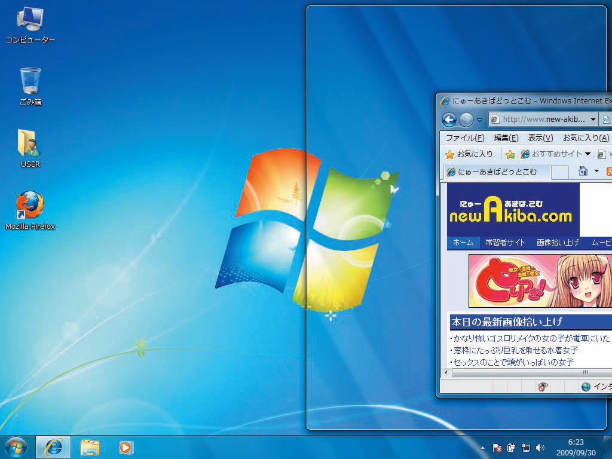Screen dimensions: 612x459
Task: Open the Home button dropdown arrow
Action: point(596,171)
